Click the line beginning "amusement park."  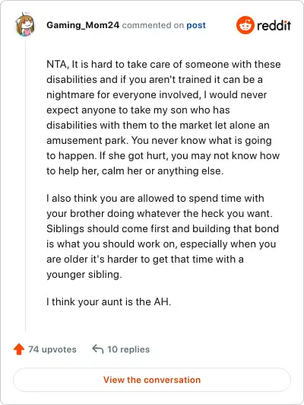coord(159,141)
